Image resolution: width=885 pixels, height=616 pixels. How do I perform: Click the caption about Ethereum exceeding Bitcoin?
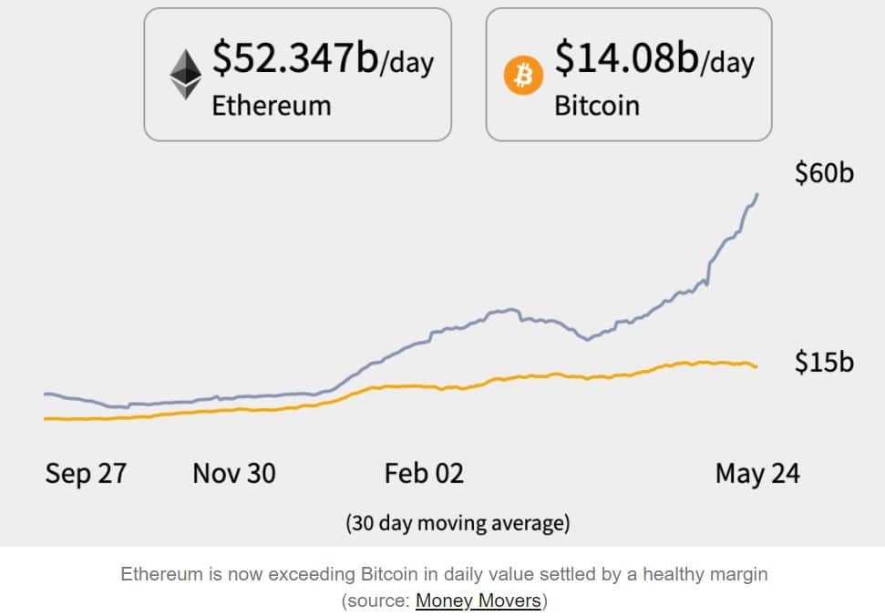point(445,575)
